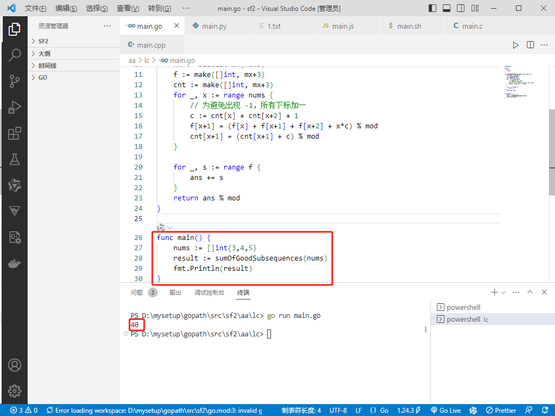This screenshot has height=416, width=555.
Task: Click Go Live in status bar
Action: (x=446, y=411)
